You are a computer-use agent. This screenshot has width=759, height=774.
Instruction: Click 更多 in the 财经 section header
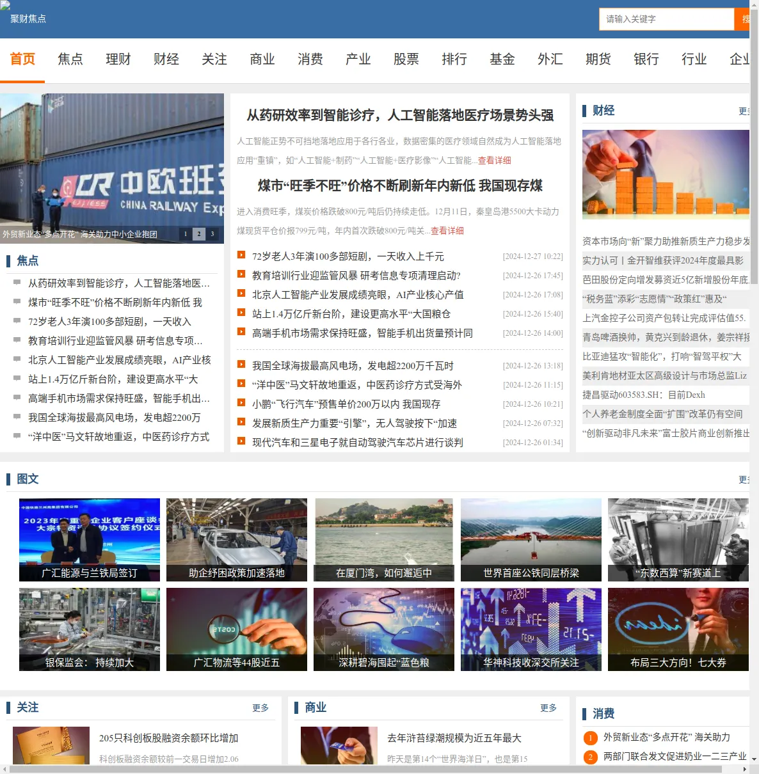744,111
